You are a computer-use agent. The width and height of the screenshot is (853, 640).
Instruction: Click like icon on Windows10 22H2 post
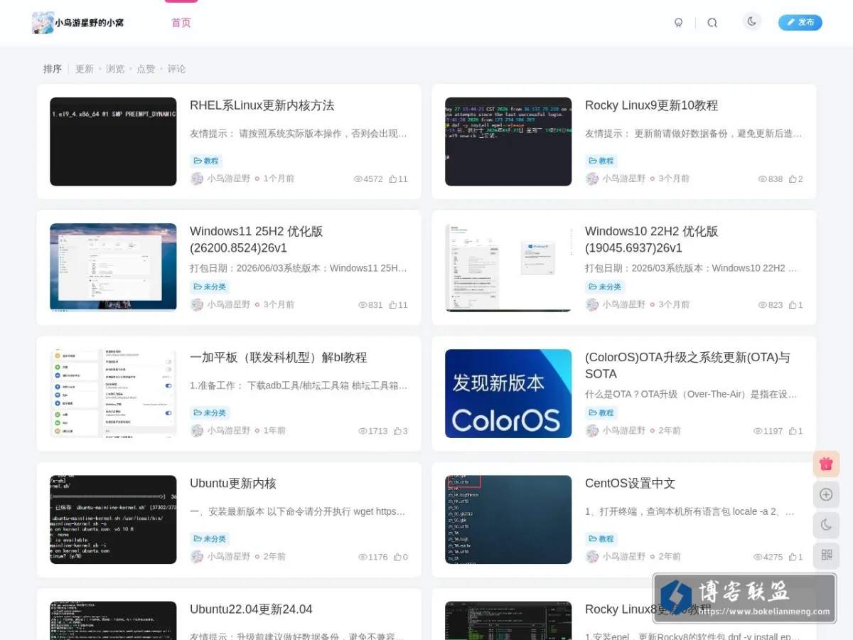pos(793,305)
